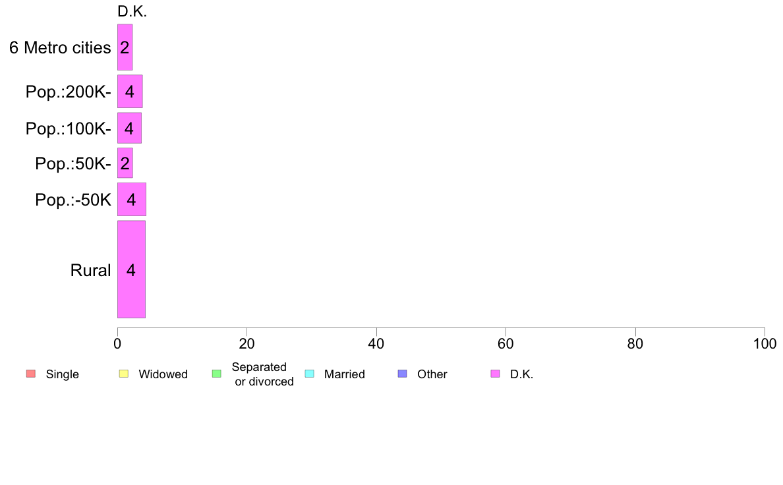
Task: Select the Rural category bar
Action: coord(131,270)
